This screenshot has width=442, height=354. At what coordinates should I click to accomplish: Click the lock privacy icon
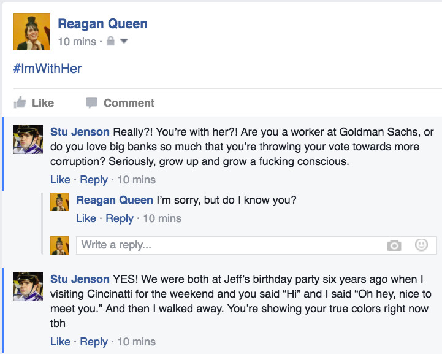[110, 41]
